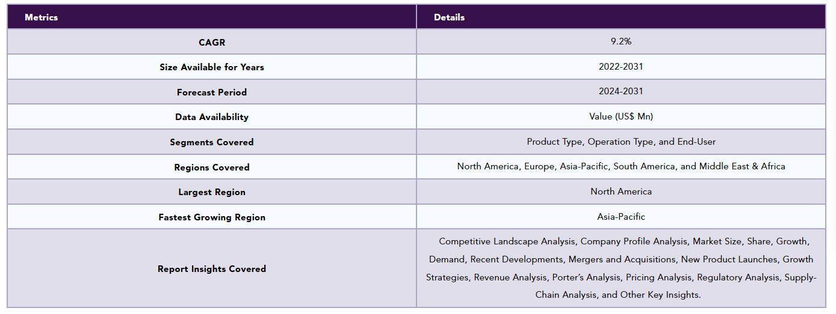Select the Report Insights Covered label
Viewport: 836px width, 314px height.
212,269
